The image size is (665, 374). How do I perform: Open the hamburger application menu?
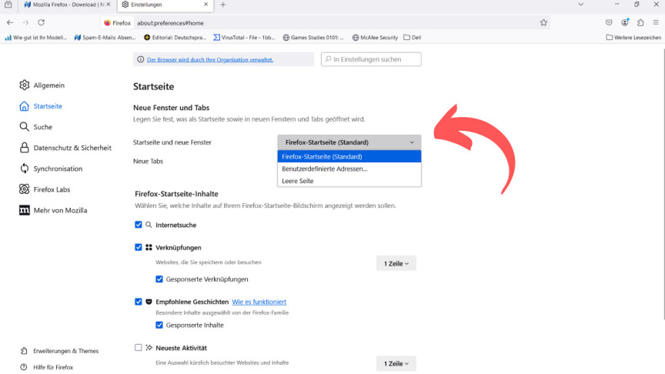click(x=656, y=22)
